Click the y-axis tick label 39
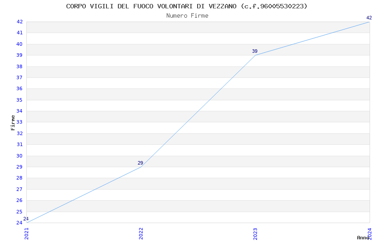The height and width of the screenshot is (242, 374). point(19,55)
